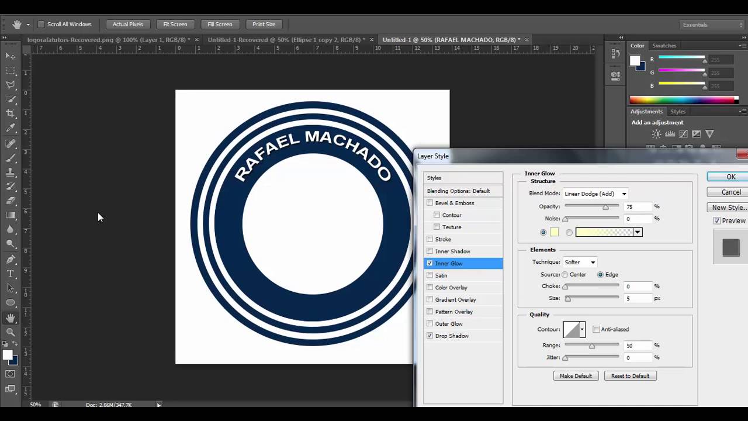The width and height of the screenshot is (748, 421).
Task: Select Blending Options: Default entry
Action: (463, 191)
